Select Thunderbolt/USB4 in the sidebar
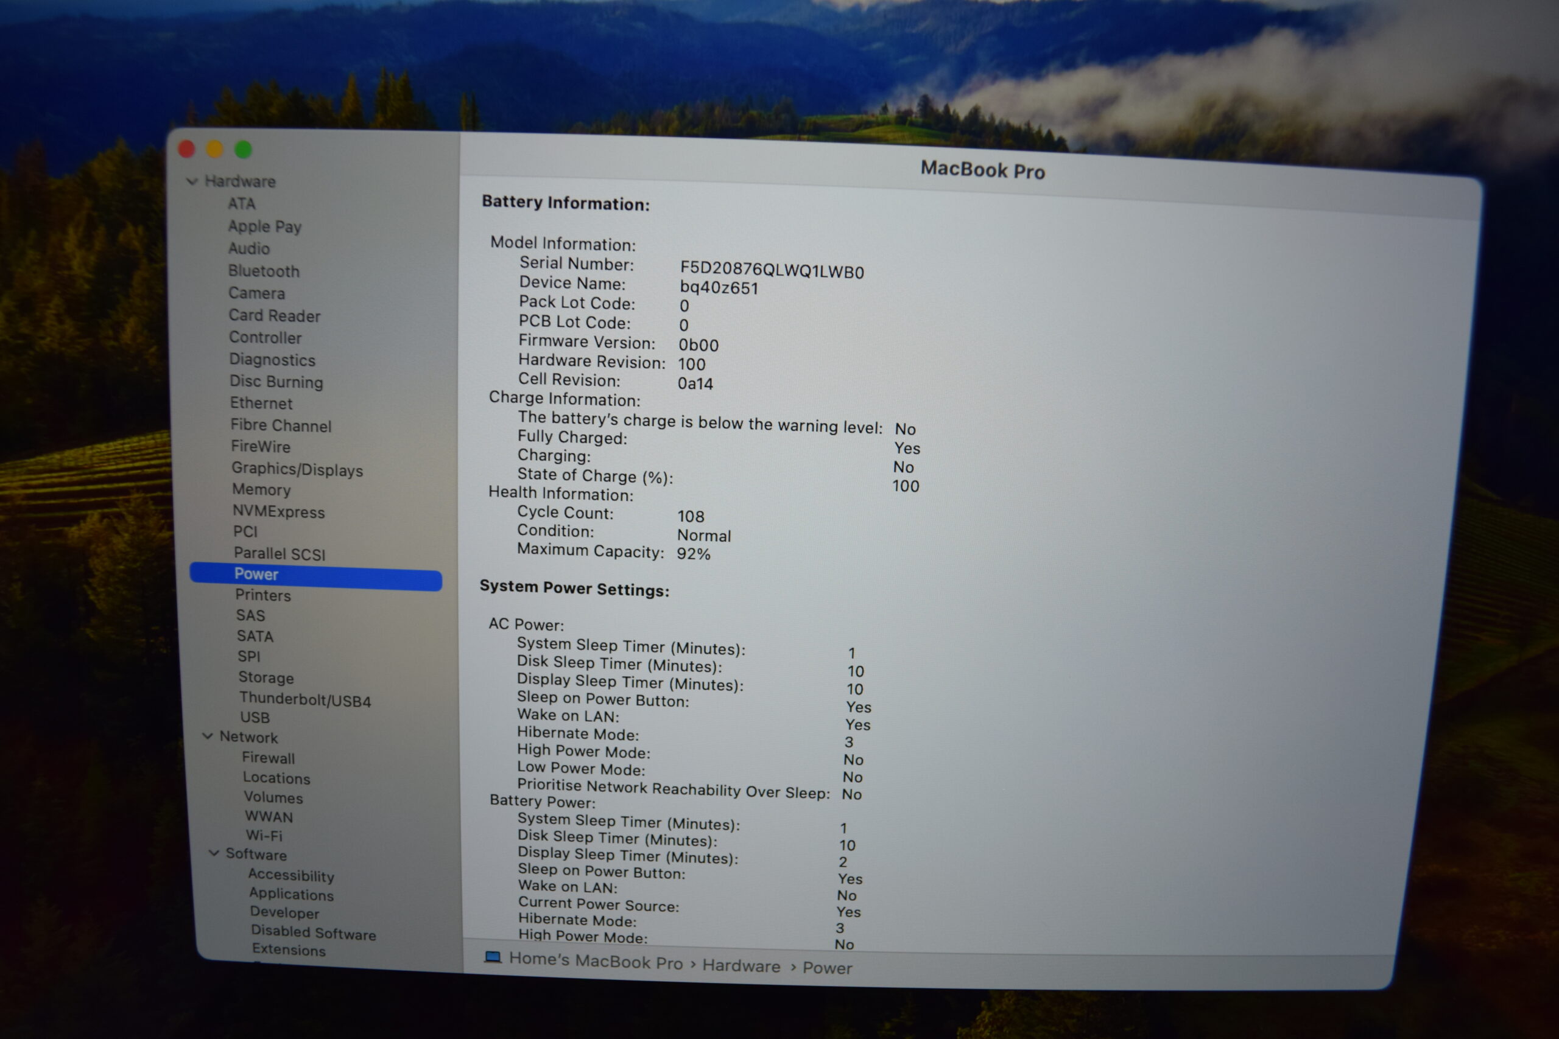1559x1039 pixels. 305,699
